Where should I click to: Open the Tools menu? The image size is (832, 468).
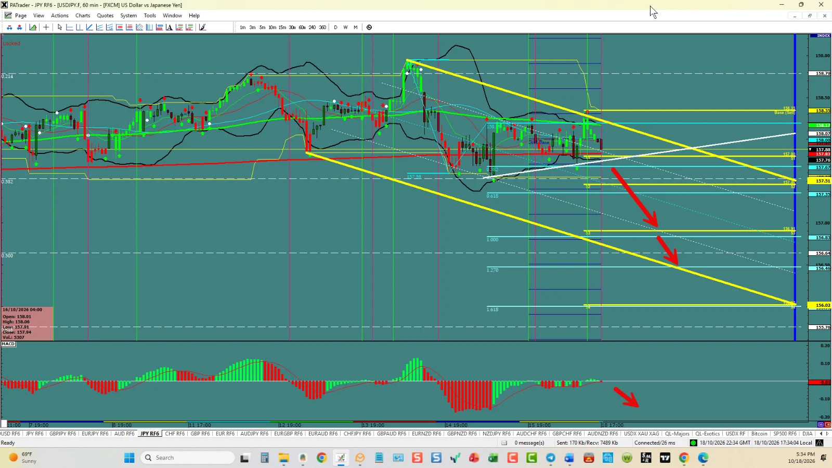[x=150, y=16]
